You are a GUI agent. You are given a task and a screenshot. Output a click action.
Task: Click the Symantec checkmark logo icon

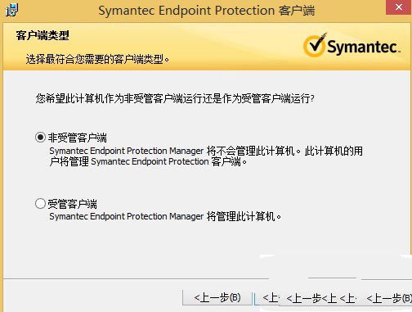(315, 45)
